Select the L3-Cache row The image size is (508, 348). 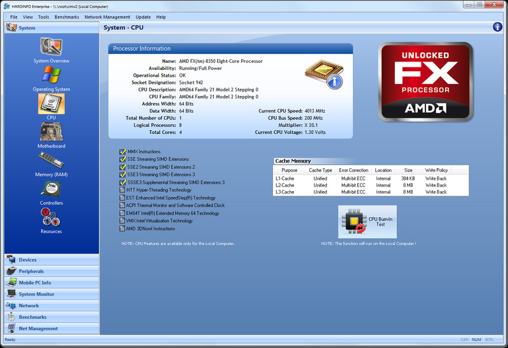371,192
